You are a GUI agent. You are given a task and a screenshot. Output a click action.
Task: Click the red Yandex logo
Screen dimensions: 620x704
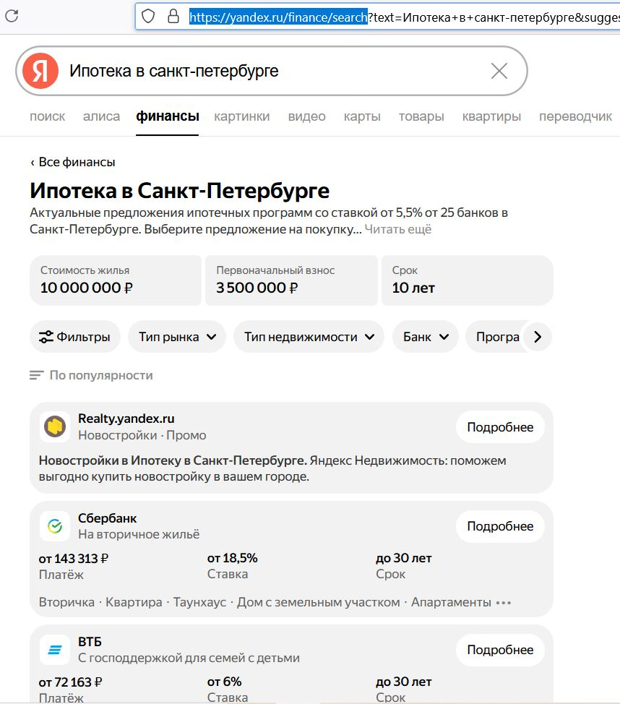[x=40, y=71]
